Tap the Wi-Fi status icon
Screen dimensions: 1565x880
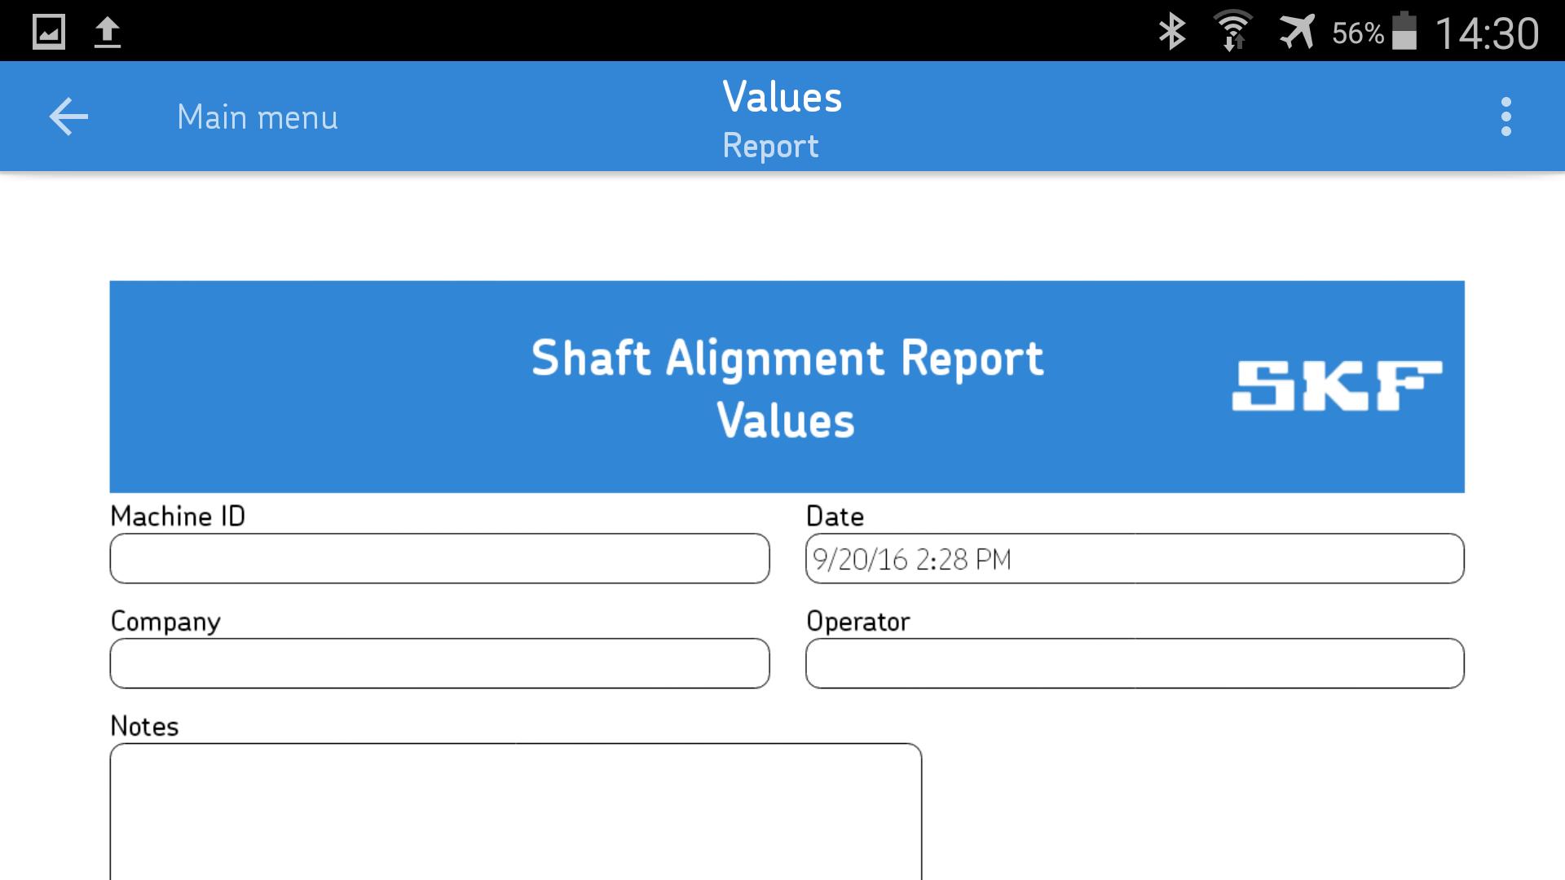point(1232,33)
